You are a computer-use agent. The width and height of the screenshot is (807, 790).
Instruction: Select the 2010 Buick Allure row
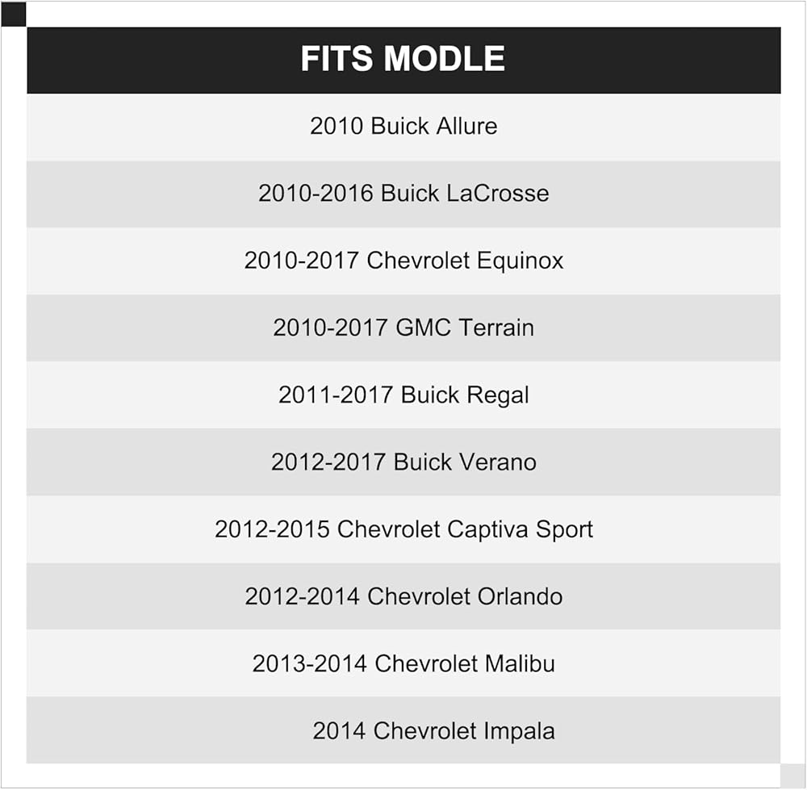[403, 126]
